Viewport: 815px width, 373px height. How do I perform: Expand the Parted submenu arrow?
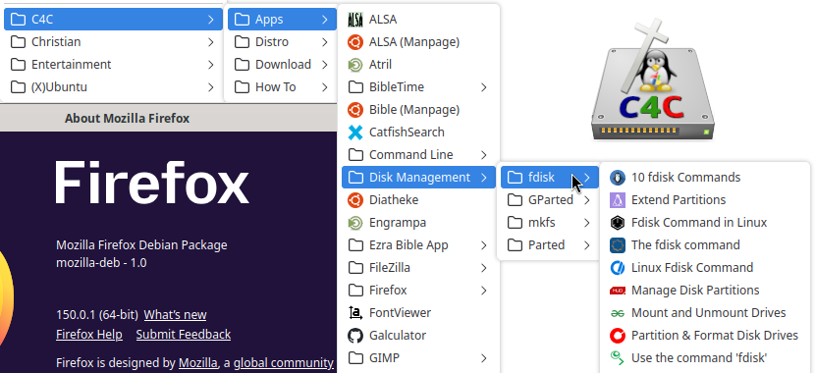click(x=587, y=245)
